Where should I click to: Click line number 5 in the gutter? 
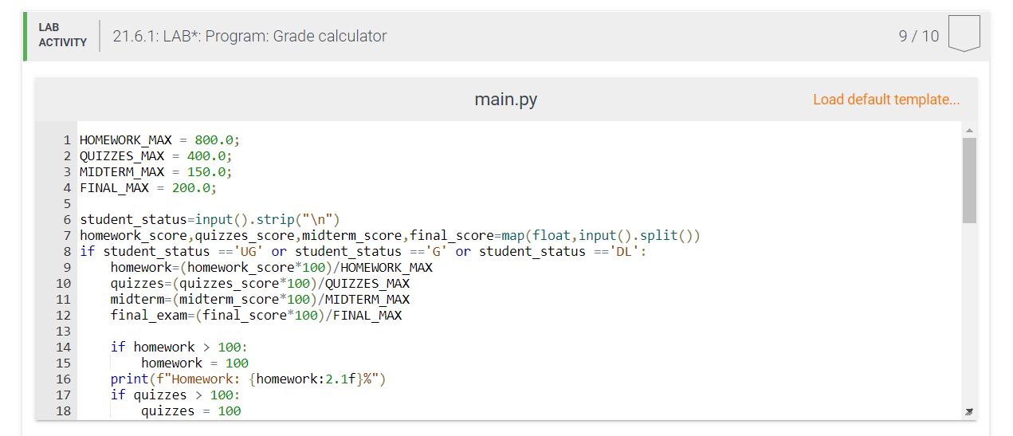click(67, 204)
